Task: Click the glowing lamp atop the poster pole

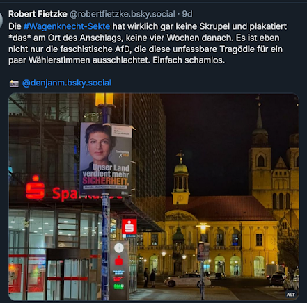Action: click(x=104, y=99)
